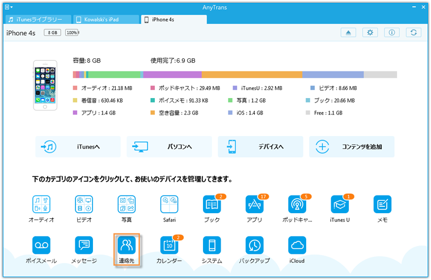Switch to the iTunesライブラリー tab

[38, 19]
